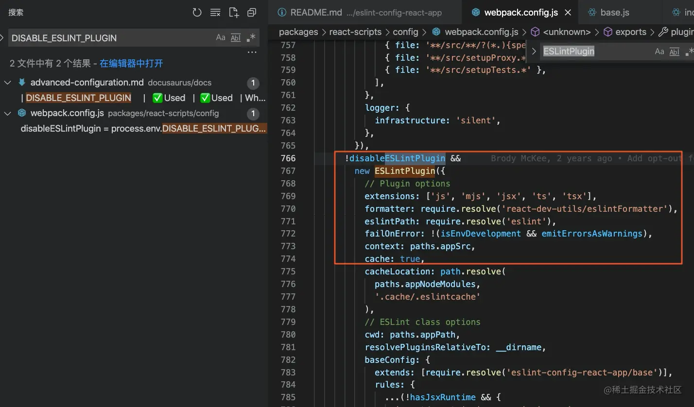Screen dimensions: 694x407
Task: Toggle match case in find widget
Action: coord(659,51)
